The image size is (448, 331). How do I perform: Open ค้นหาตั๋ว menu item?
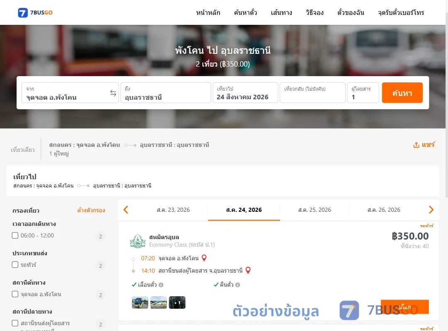coord(246,12)
